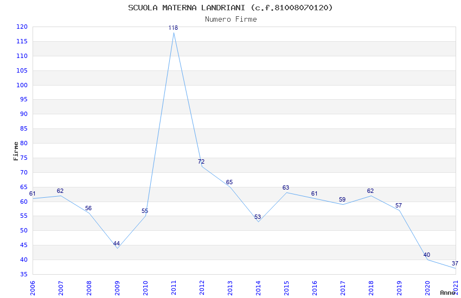
Task: Click the 35 y-axis tick value
Action: [x=24, y=275]
